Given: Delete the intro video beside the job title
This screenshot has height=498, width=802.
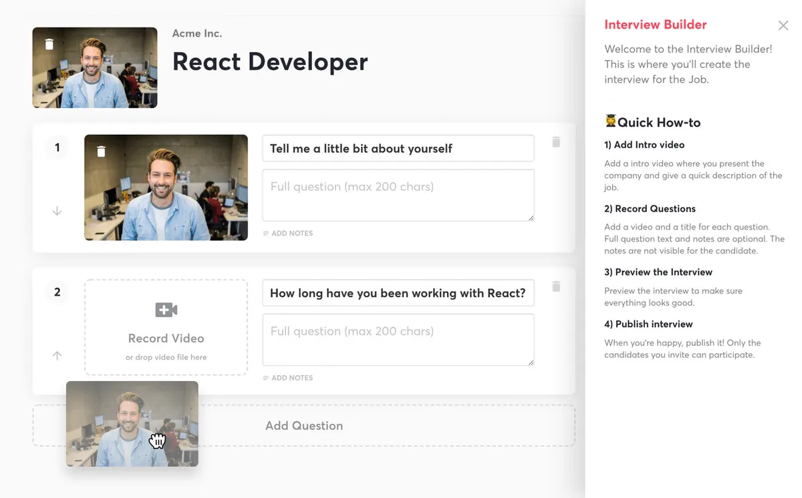Looking at the screenshot, I should point(49,44).
